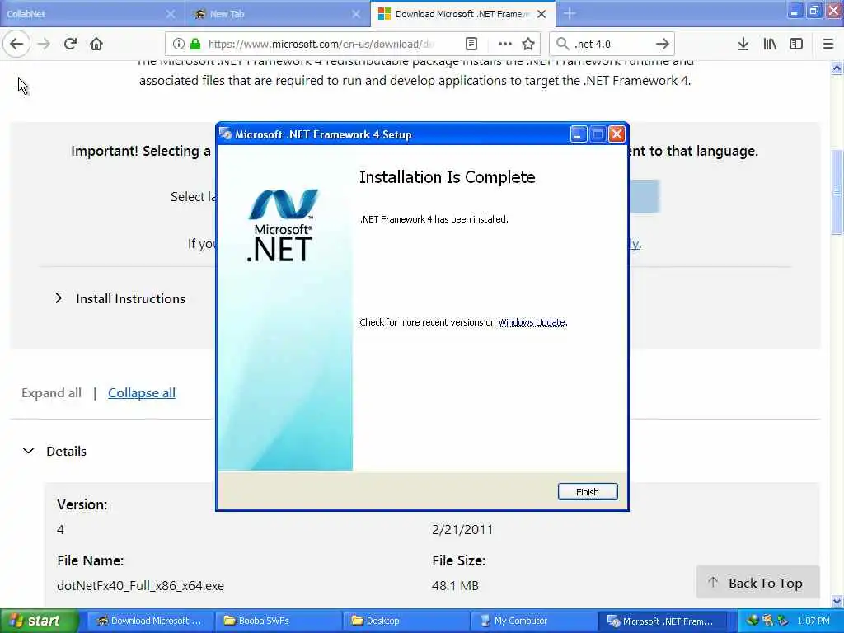844x633 pixels.
Task: Restore down the Firefox browser window
Action: [814, 12]
